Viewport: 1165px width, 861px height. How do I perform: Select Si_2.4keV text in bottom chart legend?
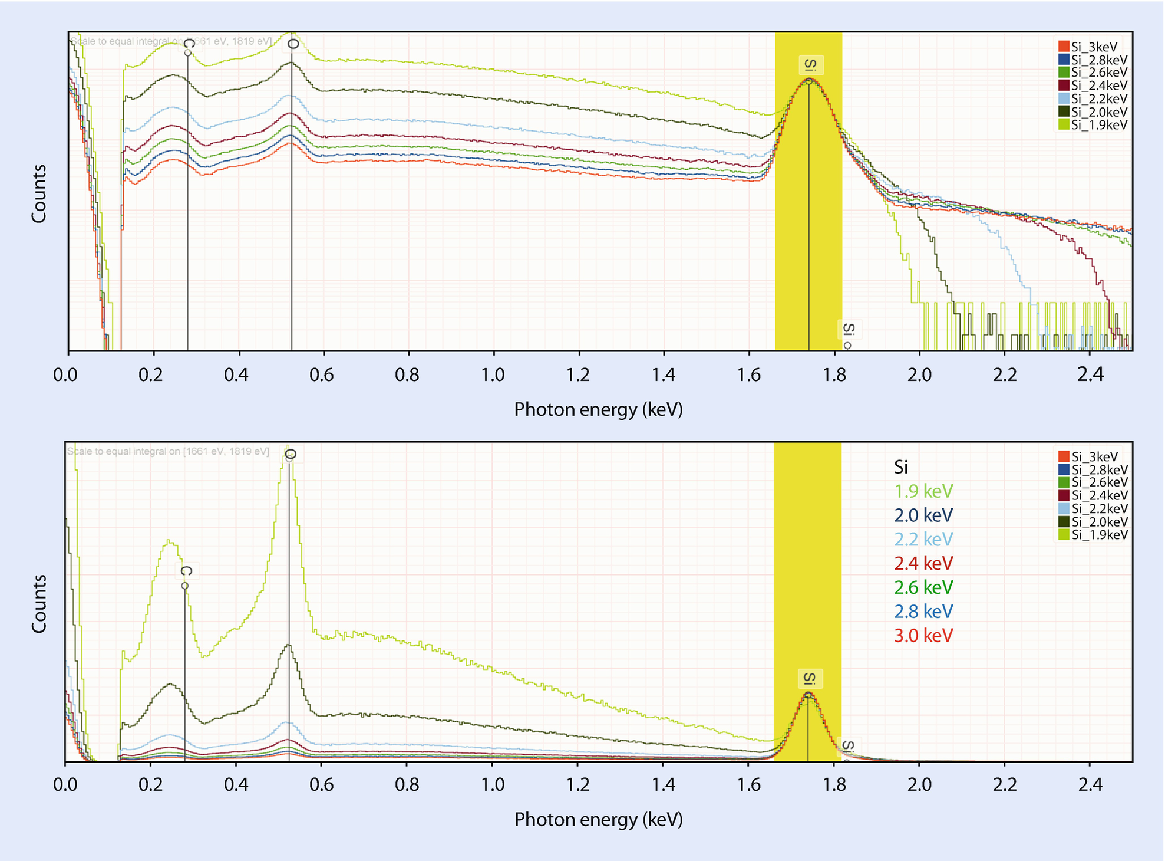coord(1100,495)
